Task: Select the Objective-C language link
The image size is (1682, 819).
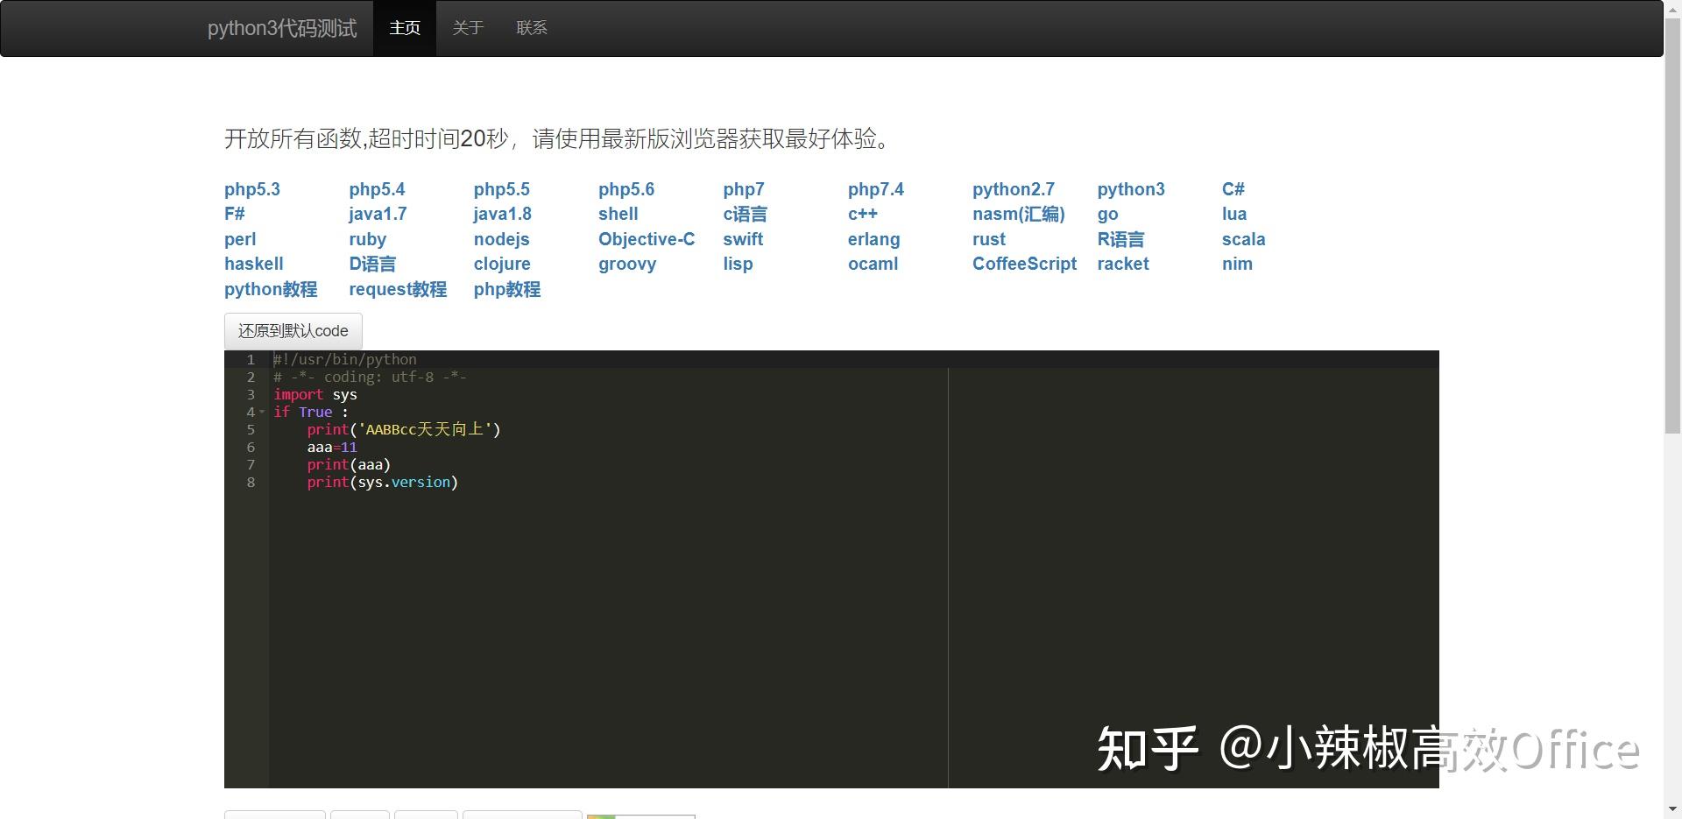Action: pos(646,239)
